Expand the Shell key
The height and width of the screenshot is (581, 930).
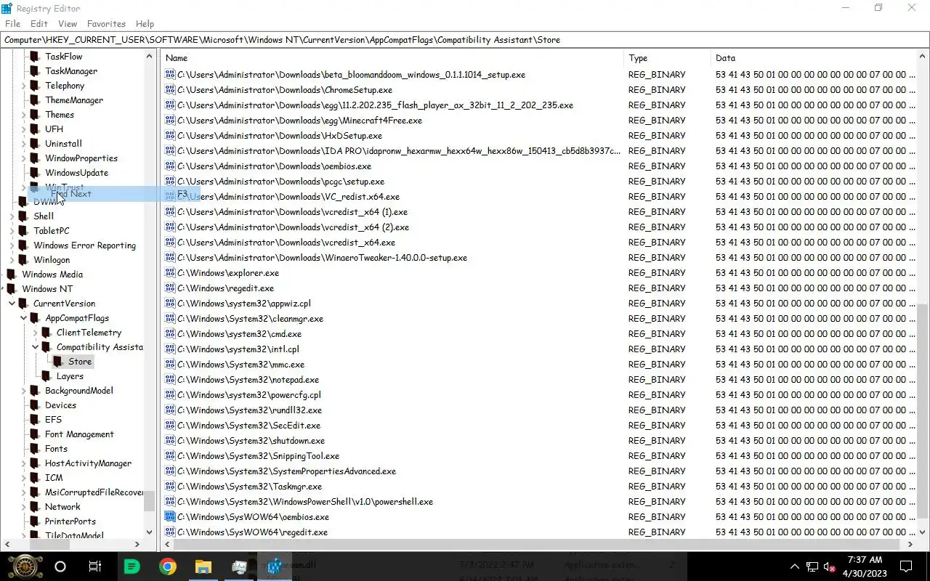[12, 216]
